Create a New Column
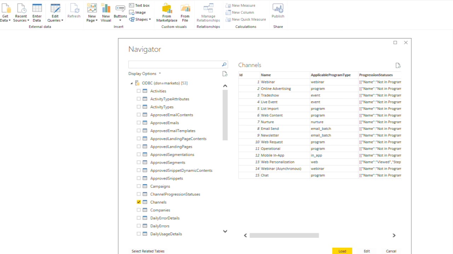 (240, 12)
